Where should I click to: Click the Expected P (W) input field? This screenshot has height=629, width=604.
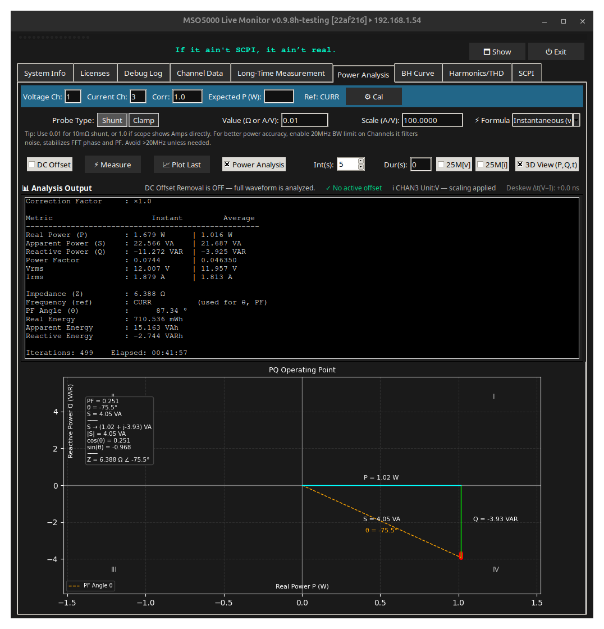click(278, 97)
